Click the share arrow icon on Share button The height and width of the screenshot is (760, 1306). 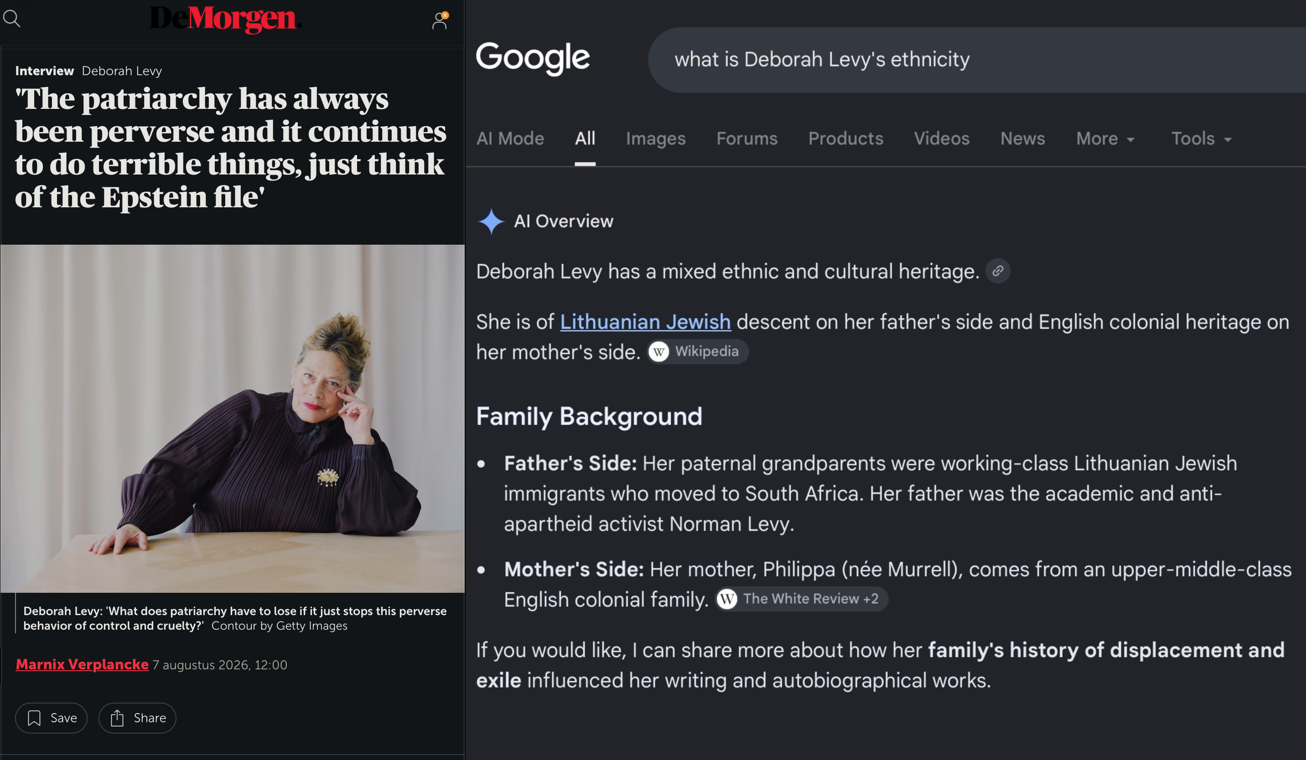point(117,718)
